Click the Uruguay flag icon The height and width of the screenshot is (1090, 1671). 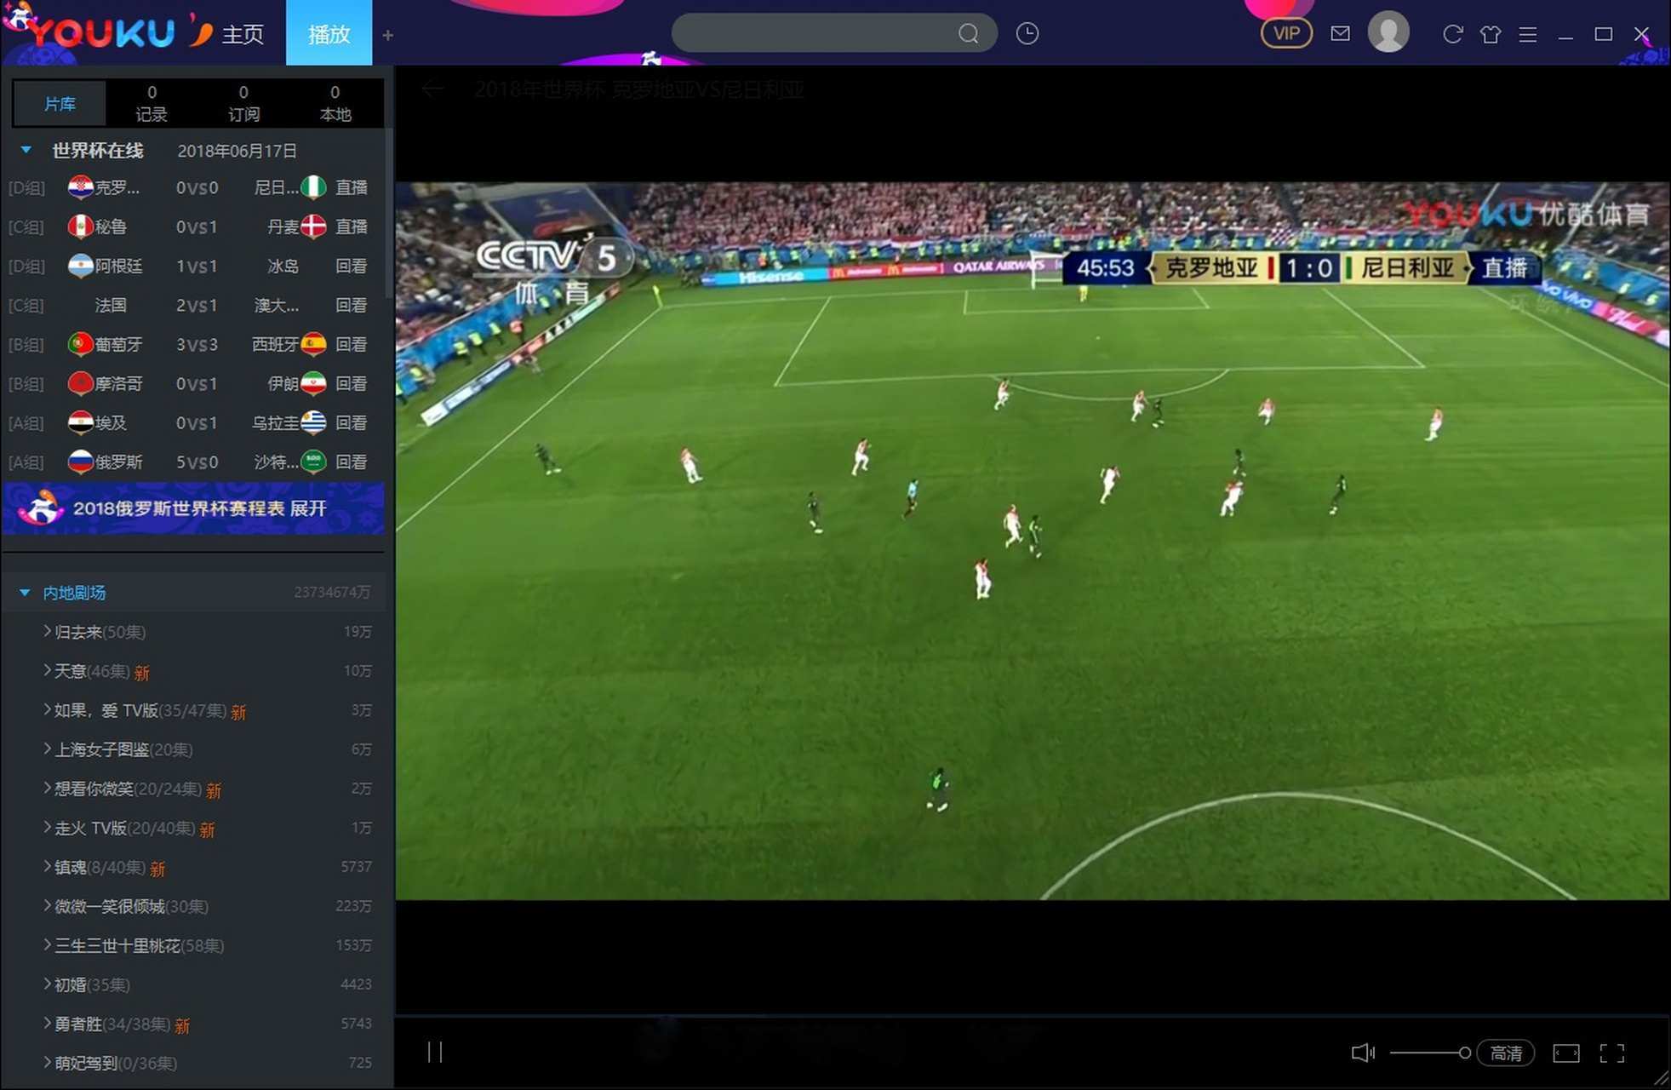click(x=314, y=422)
